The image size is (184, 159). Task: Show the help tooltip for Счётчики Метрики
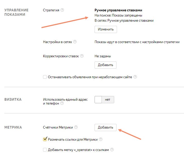click(76, 127)
